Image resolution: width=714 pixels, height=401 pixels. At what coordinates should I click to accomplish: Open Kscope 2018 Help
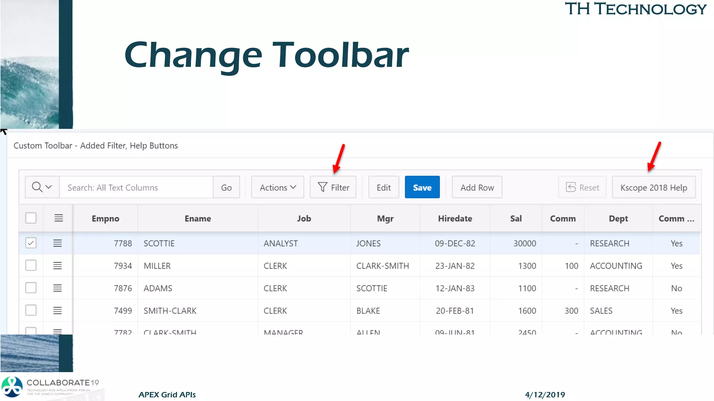pos(654,187)
